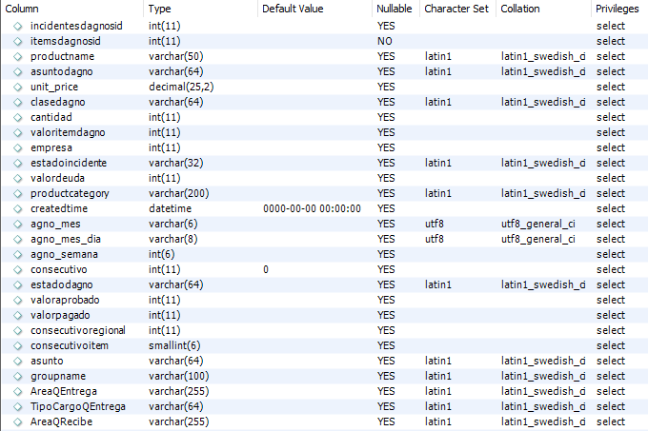Select the TipoCargoQEntrega row

click(324, 406)
